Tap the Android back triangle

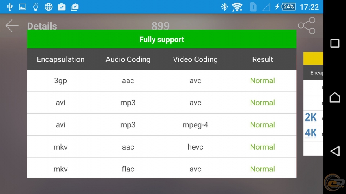click(335, 151)
